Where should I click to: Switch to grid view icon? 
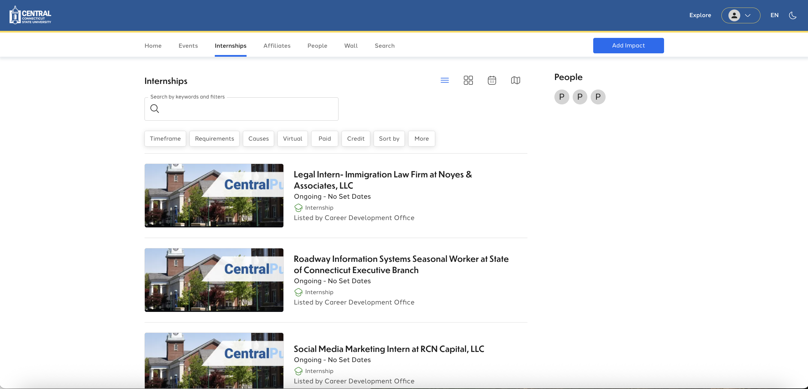(468, 81)
